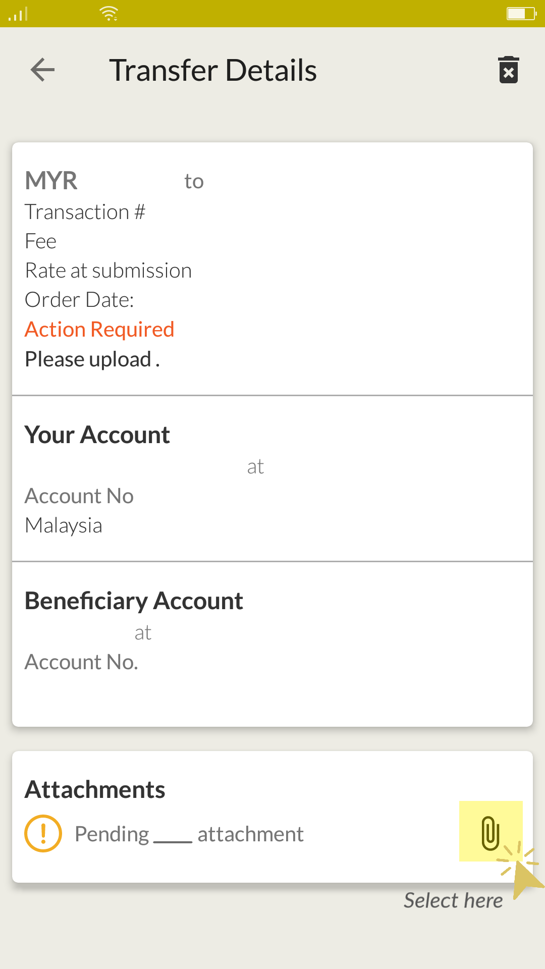The image size is (545, 969).
Task: Click the Pending attachment label
Action: [x=189, y=834]
